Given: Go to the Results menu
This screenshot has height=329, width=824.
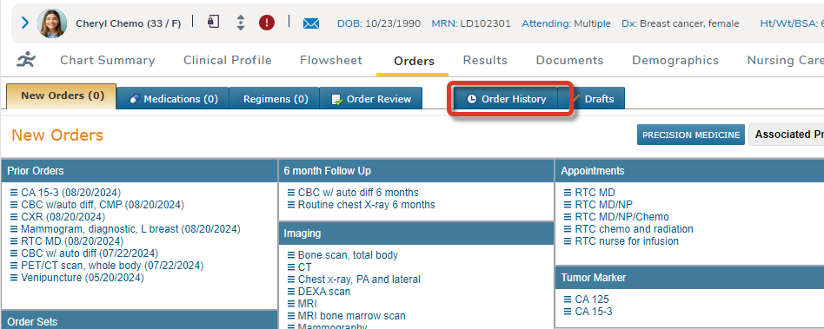Looking at the screenshot, I should (x=485, y=61).
